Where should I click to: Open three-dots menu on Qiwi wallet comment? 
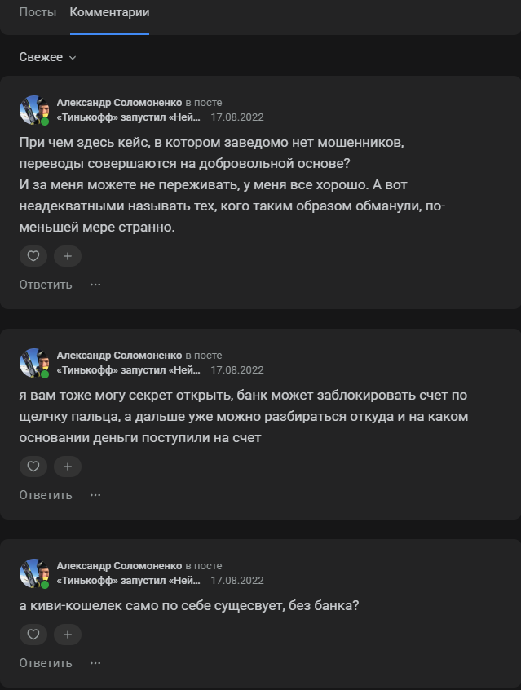(95, 663)
